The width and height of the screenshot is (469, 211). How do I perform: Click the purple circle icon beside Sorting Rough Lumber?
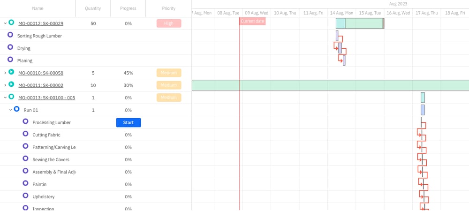(x=10, y=35)
